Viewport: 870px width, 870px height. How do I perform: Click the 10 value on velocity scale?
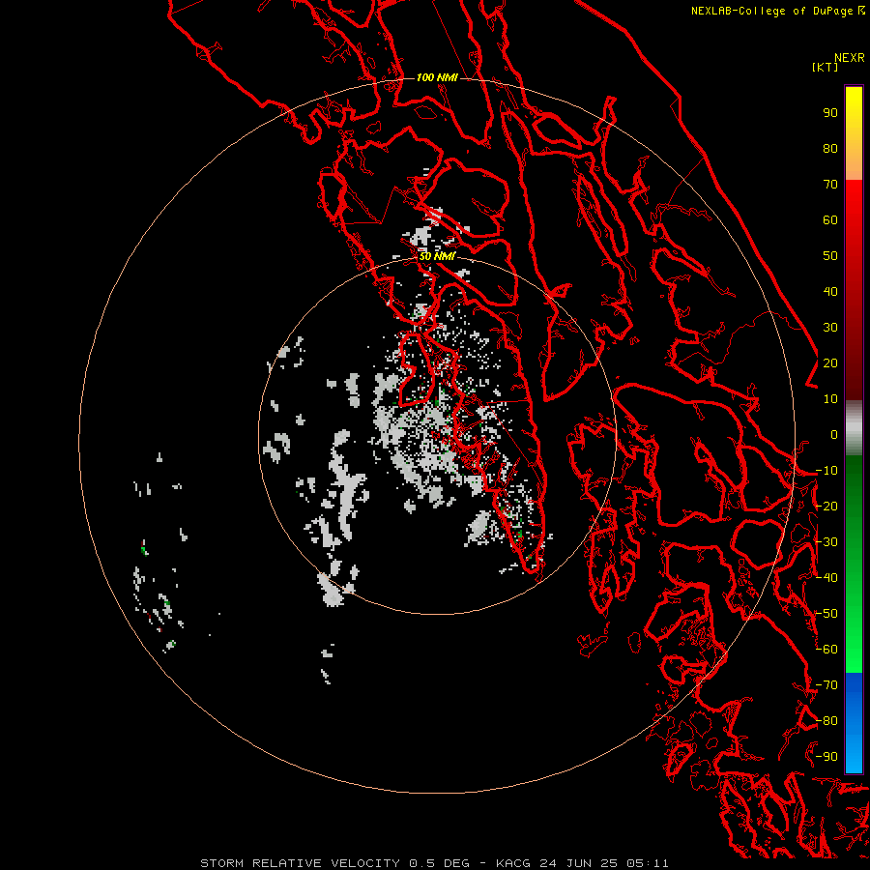click(x=830, y=399)
